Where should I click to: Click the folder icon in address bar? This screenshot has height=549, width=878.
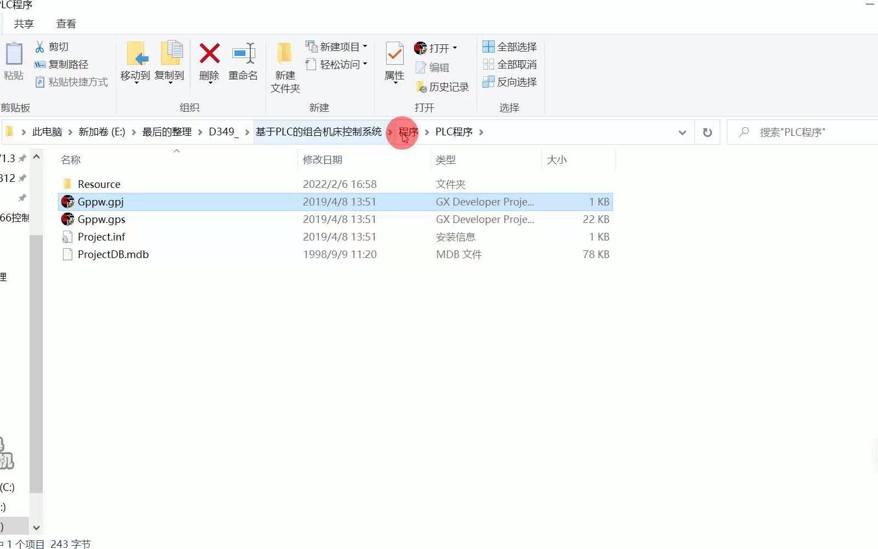tap(9, 131)
